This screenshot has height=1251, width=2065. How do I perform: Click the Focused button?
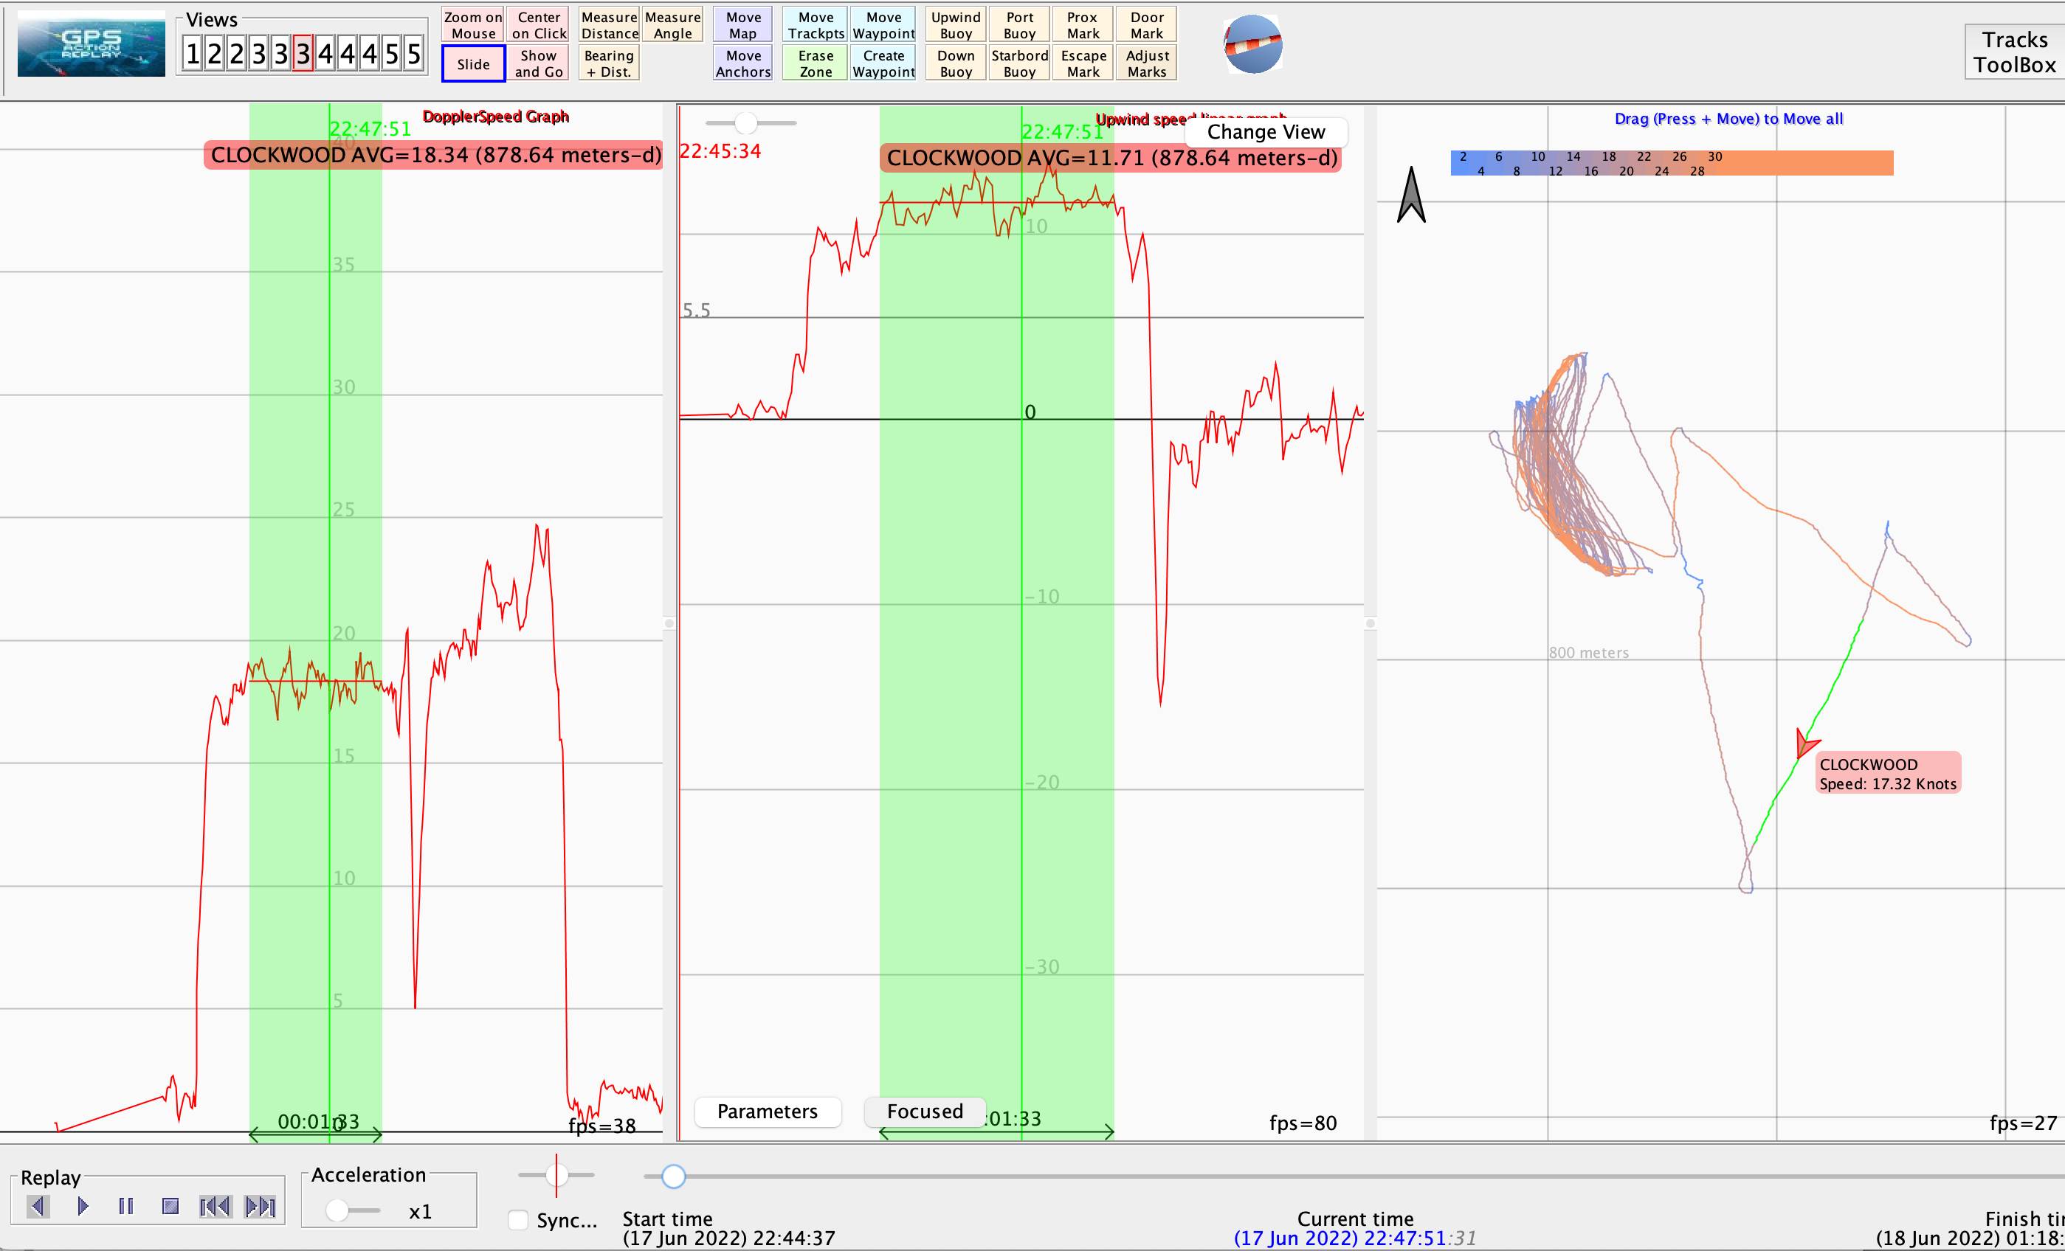tap(925, 1111)
